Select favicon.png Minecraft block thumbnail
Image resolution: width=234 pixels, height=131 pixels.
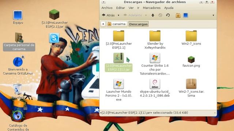point(191,60)
